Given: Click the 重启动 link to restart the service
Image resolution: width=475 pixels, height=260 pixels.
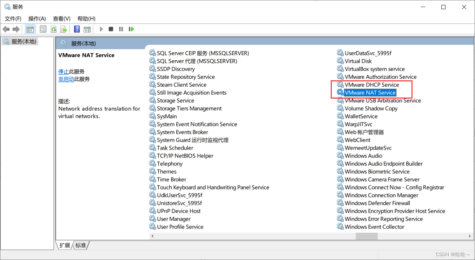Looking at the screenshot, I should (66, 79).
